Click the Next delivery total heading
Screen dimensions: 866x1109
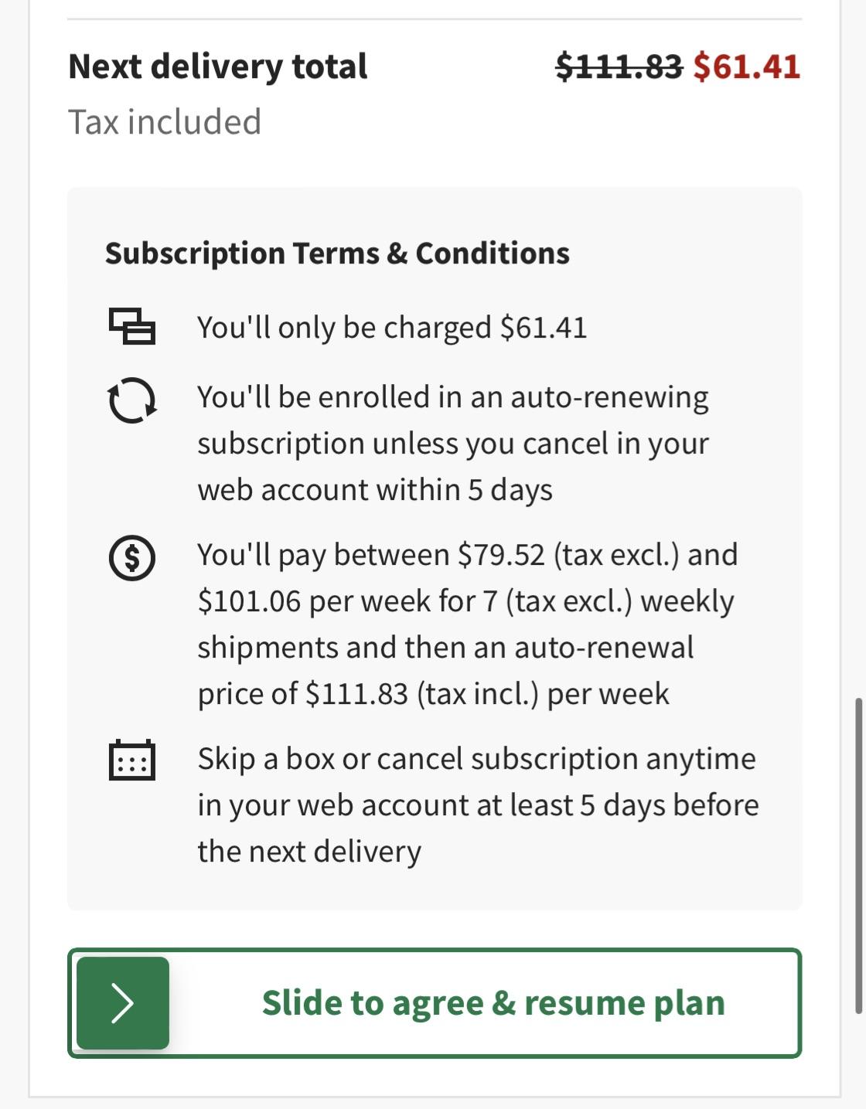pyautogui.click(x=218, y=66)
